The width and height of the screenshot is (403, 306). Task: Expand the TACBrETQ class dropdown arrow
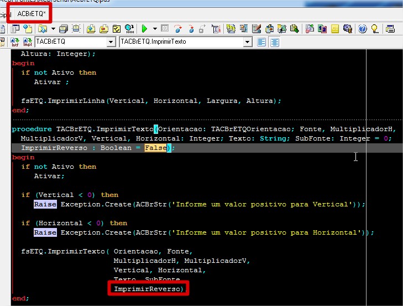tap(111, 42)
